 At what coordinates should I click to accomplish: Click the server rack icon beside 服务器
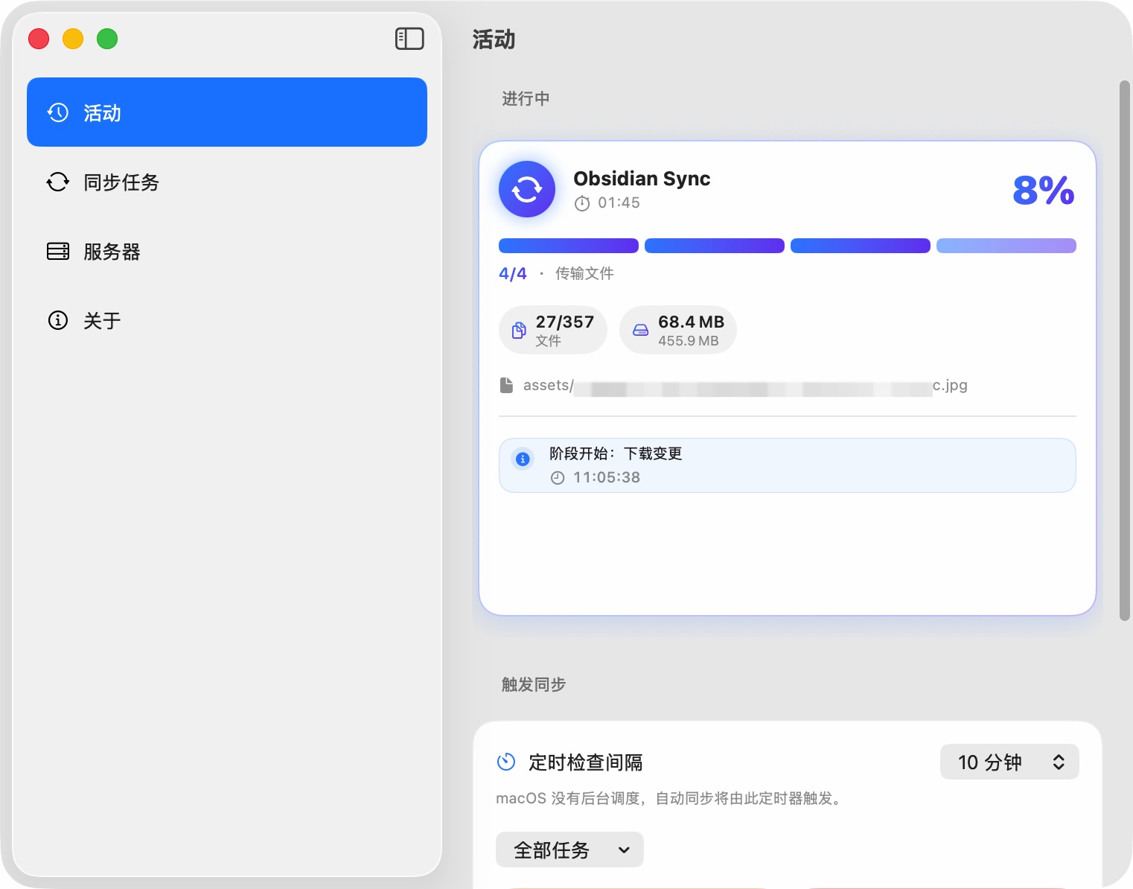coord(58,252)
